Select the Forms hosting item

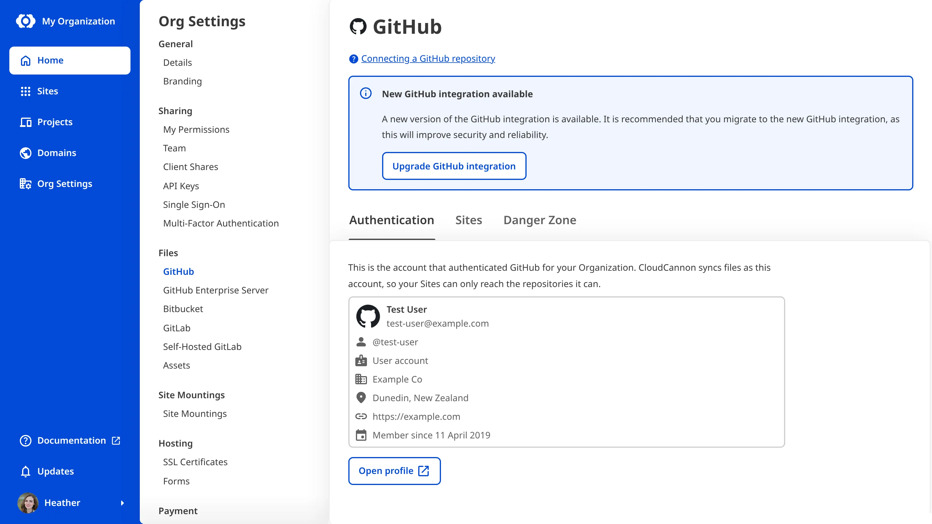click(x=176, y=481)
